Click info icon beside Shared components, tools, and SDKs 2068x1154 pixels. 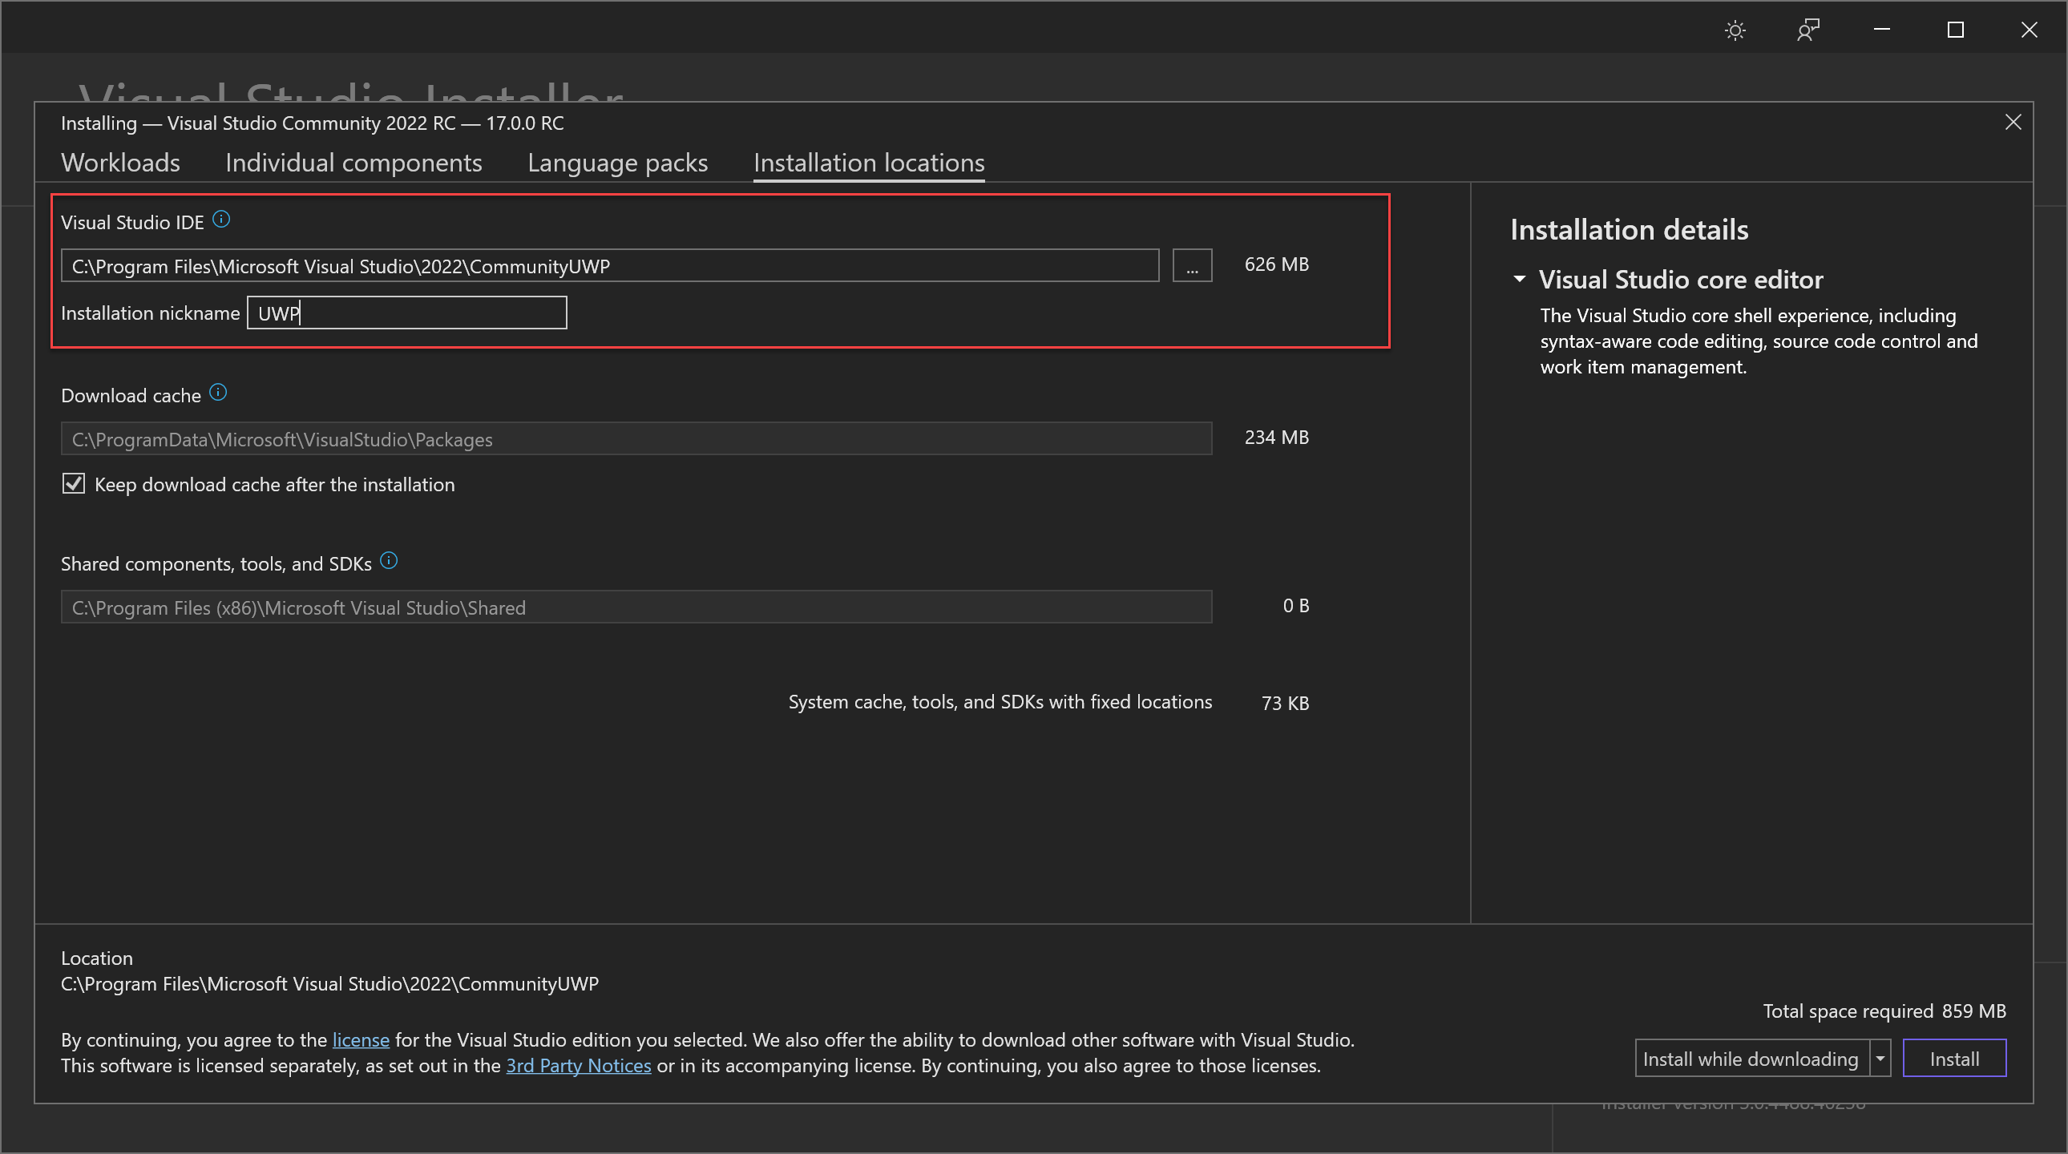[389, 561]
